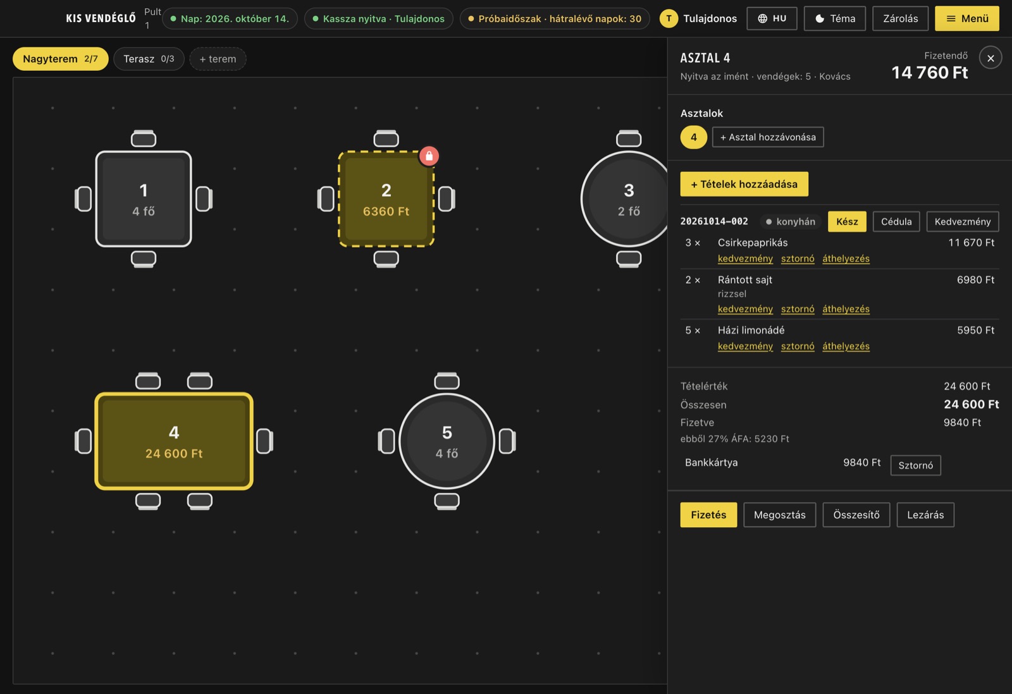Mark the order as Kész
This screenshot has width=1012, height=694.
pyautogui.click(x=847, y=221)
